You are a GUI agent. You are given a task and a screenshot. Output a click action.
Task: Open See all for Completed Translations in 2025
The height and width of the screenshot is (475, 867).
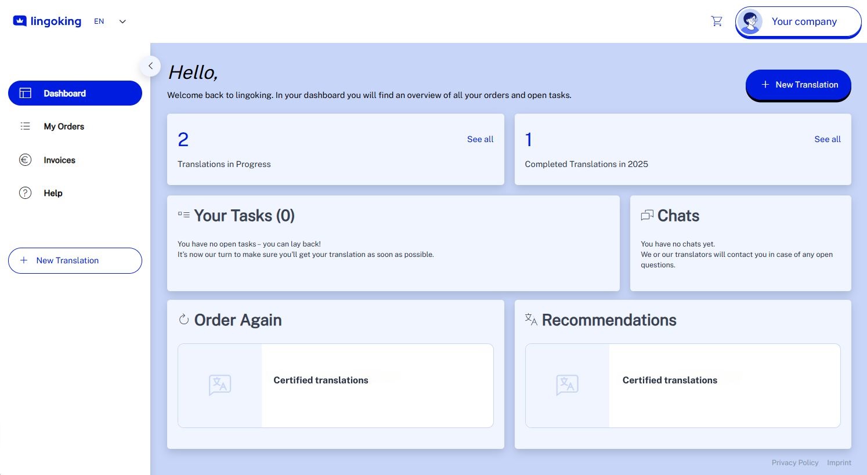[827, 139]
